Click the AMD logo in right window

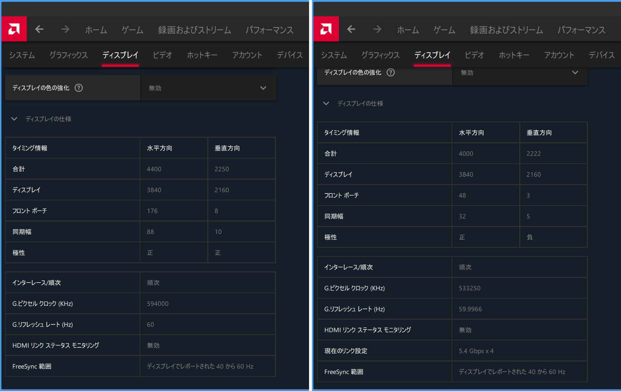326,29
